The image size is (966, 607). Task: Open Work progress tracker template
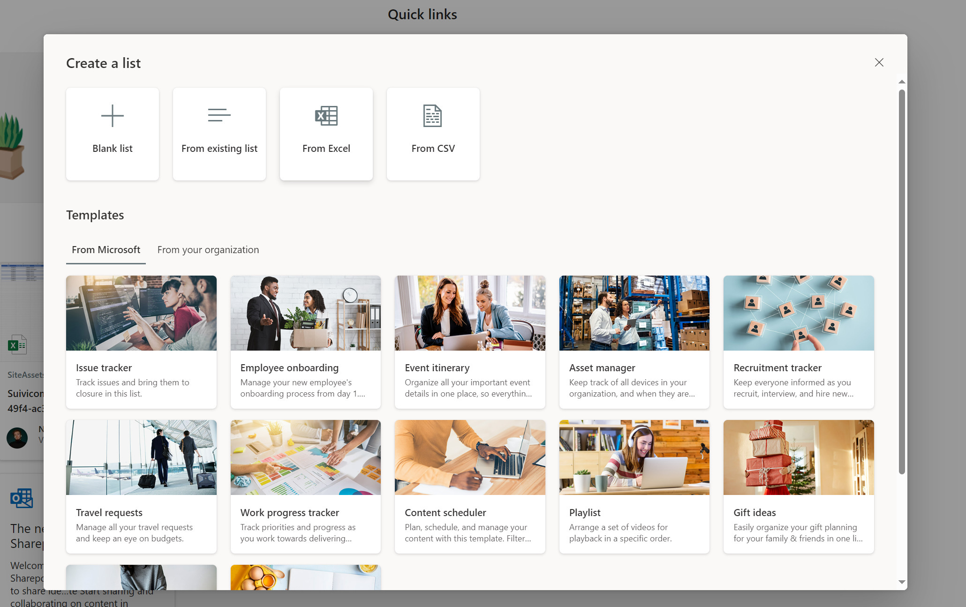[305, 487]
